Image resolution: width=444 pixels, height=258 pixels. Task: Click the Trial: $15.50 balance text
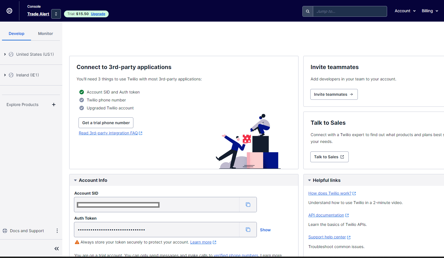78,14
